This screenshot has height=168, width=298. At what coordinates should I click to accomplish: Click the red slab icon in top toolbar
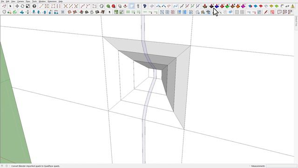261,6
